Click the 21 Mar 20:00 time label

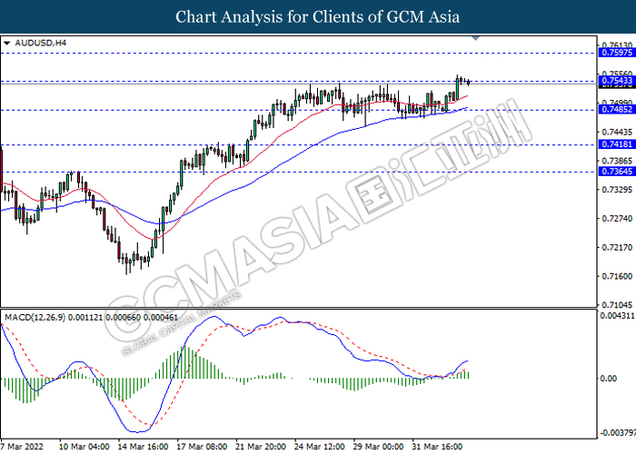tap(261, 447)
